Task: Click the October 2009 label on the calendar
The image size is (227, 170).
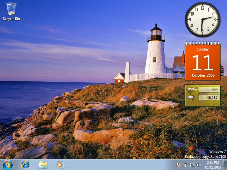Action: (x=203, y=75)
